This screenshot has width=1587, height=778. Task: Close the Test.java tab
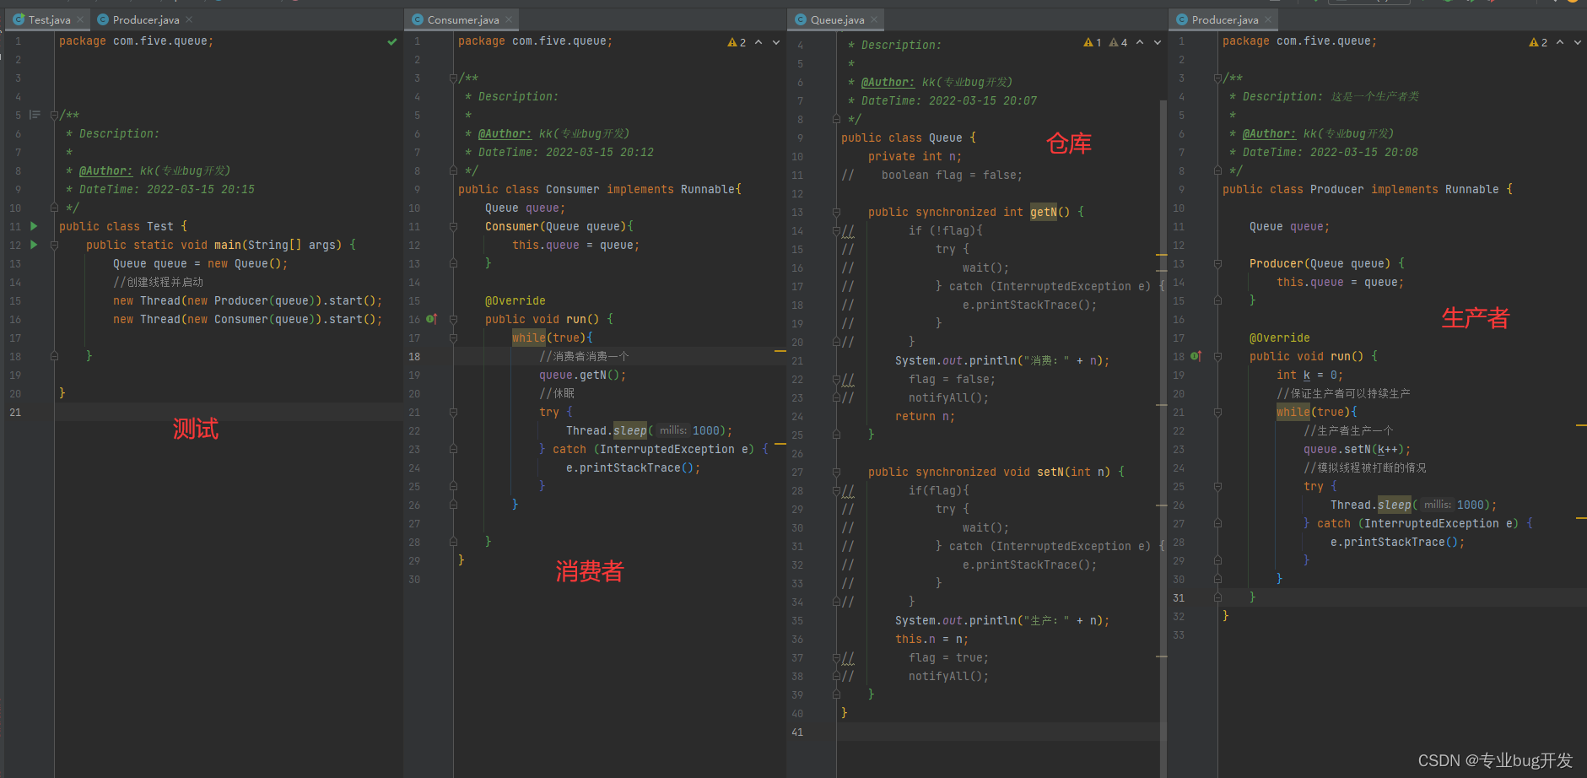80,19
